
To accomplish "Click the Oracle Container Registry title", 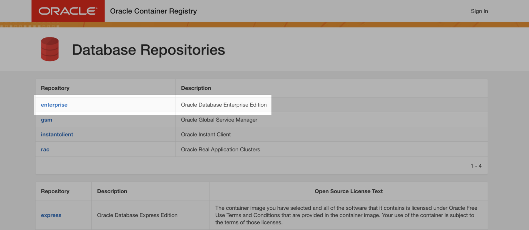I will (x=153, y=11).
